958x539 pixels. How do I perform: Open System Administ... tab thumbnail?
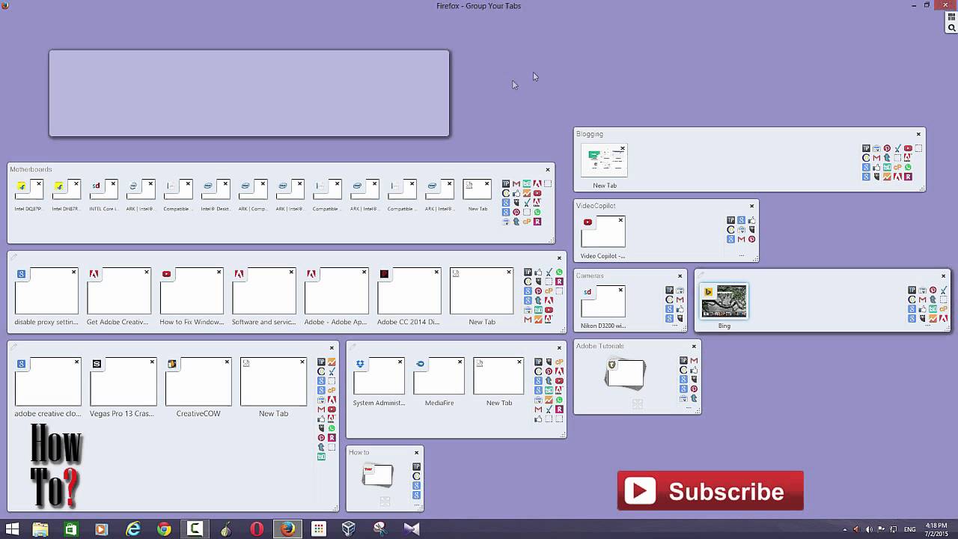379,376
